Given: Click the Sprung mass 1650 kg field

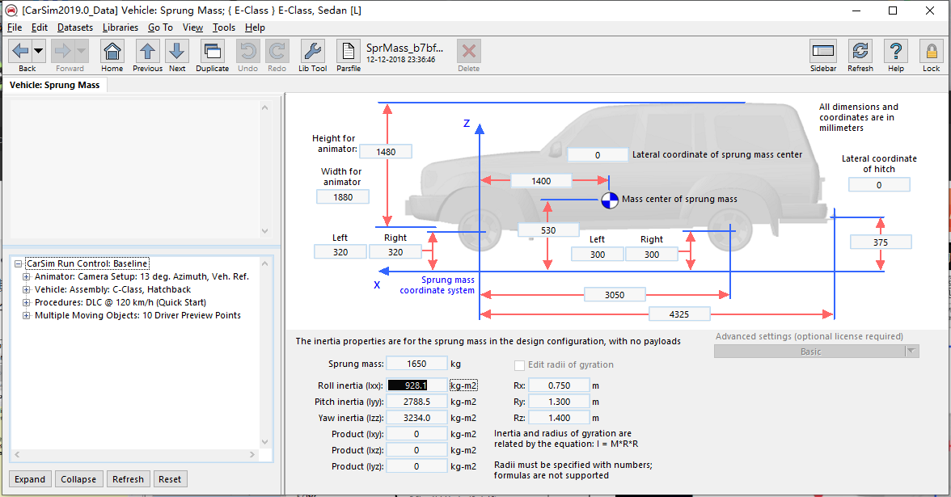Looking at the screenshot, I should point(416,364).
